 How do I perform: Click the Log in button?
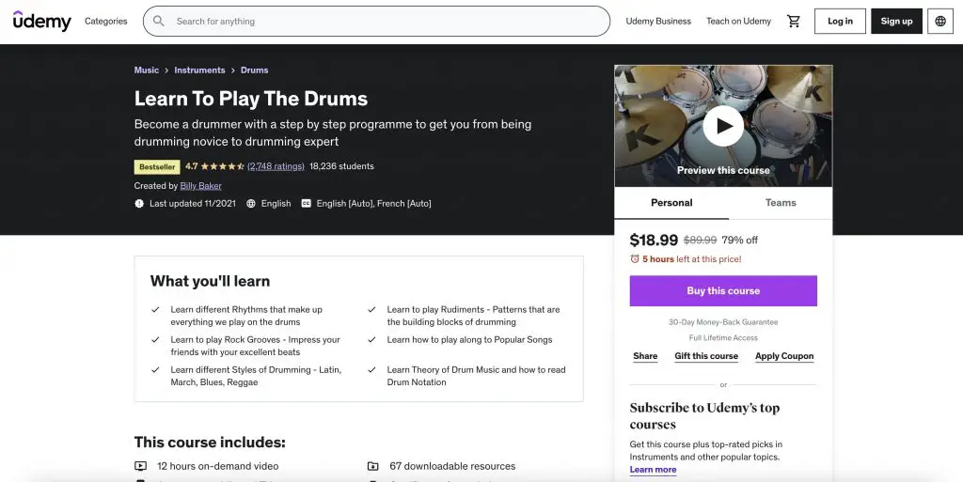[840, 21]
